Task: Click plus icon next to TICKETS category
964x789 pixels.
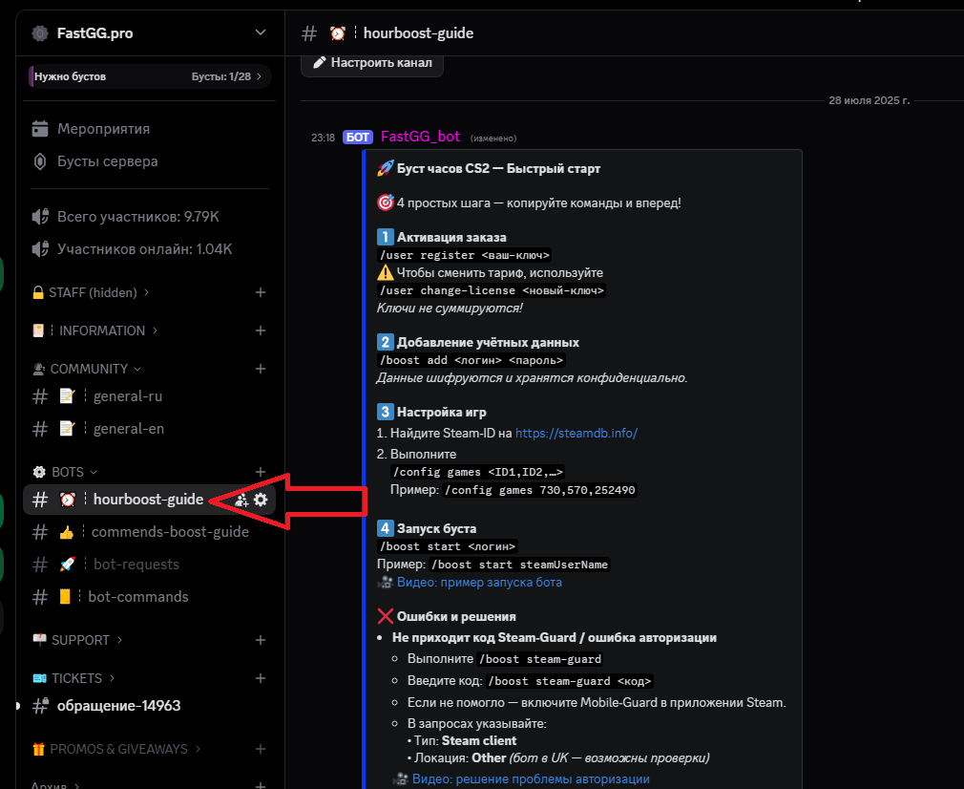Action: click(261, 678)
